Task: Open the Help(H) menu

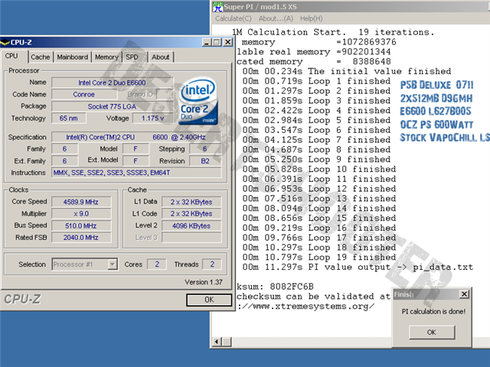Action: click(x=311, y=18)
